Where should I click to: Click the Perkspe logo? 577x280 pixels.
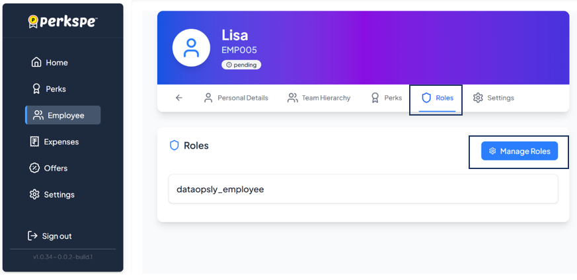click(x=63, y=22)
